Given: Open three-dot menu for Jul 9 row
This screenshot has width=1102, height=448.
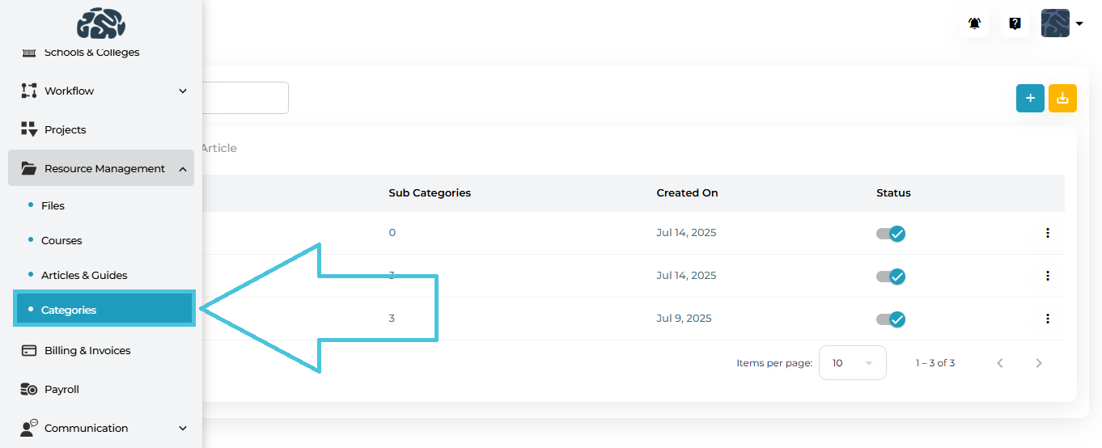Looking at the screenshot, I should pyautogui.click(x=1047, y=319).
